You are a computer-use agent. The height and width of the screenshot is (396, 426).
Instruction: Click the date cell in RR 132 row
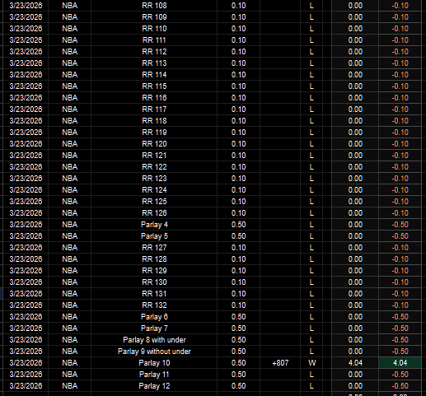point(26,305)
